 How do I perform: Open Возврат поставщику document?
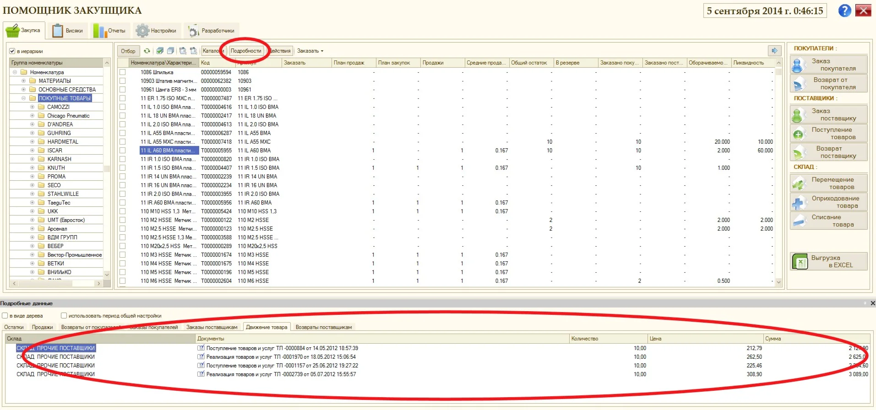pos(829,152)
